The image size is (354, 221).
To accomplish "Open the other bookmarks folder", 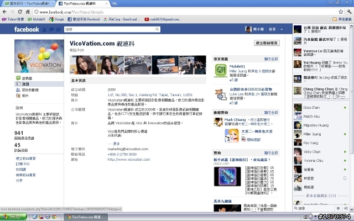I will point(342,19).
